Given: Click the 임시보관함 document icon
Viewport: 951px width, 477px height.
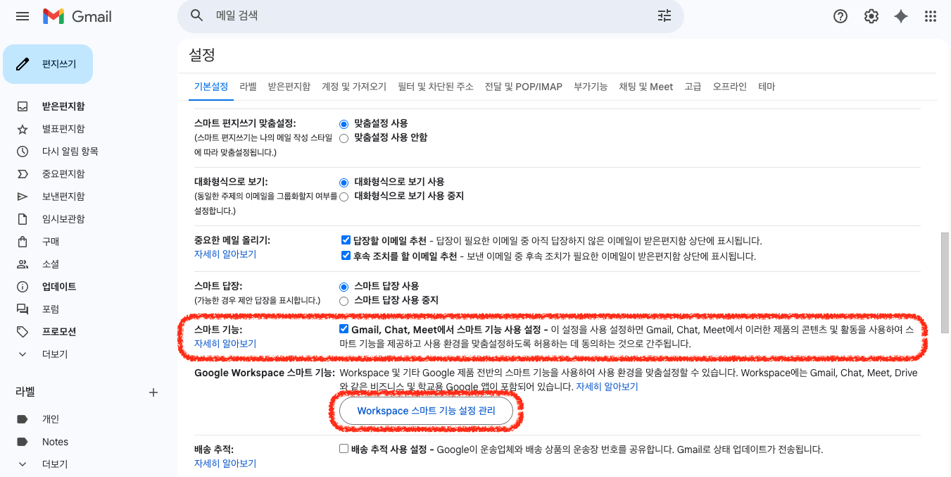Looking at the screenshot, I should click(23, 219).
